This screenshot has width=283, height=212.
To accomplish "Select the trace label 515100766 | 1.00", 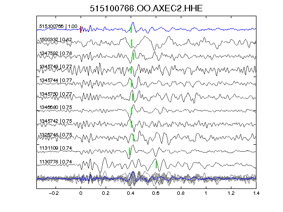I will (x=58, y=26).
